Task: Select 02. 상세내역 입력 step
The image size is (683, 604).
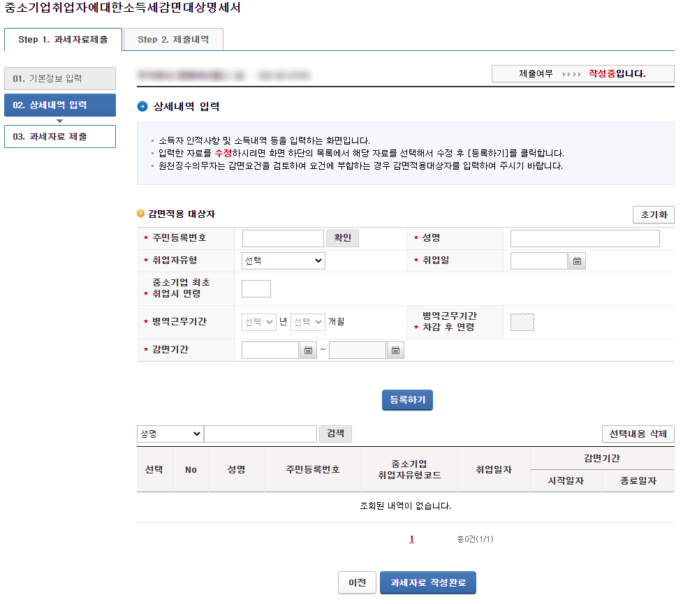Action: tap(60, 105)
